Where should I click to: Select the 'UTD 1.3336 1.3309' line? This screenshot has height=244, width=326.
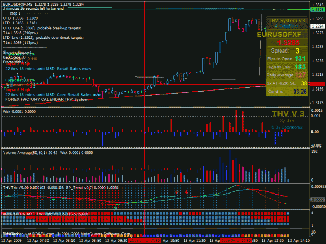(20, 18)
